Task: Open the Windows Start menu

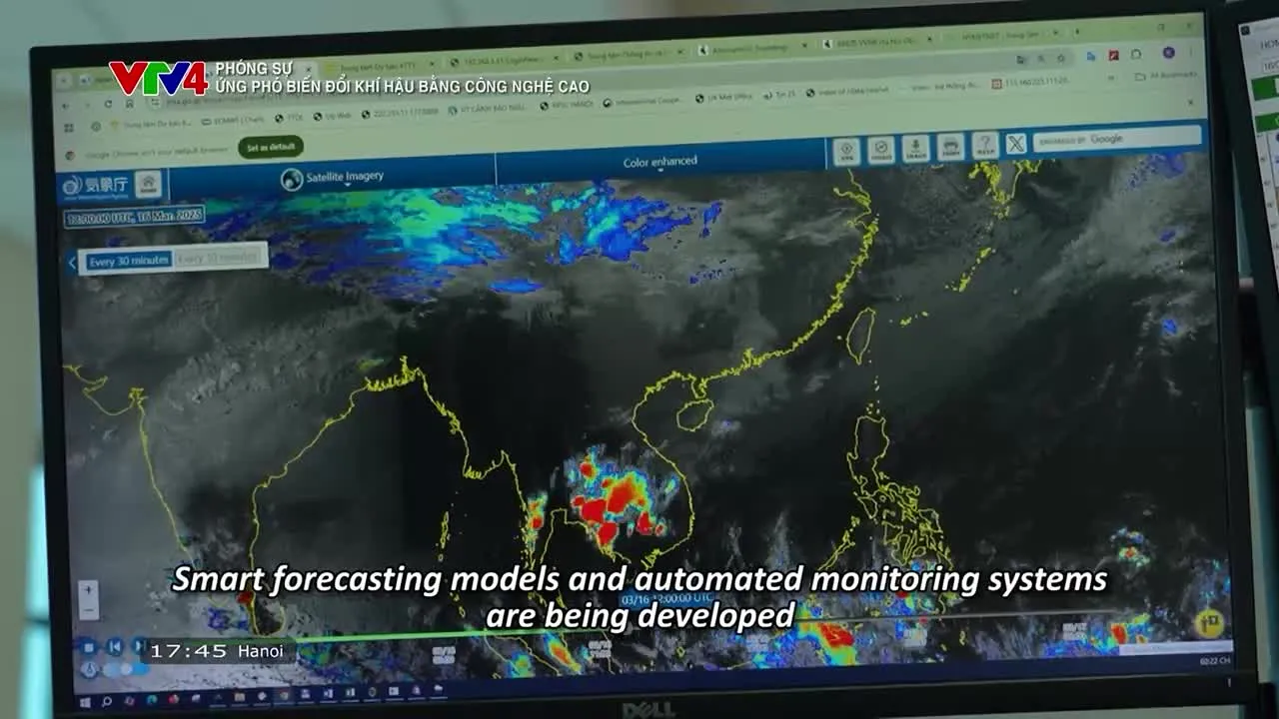Action: pyautogui.click(x=85, y=702)
